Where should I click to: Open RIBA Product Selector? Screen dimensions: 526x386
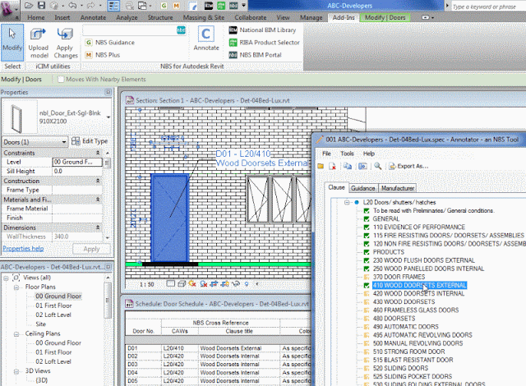pyautogui.click(x=265, y=43)
